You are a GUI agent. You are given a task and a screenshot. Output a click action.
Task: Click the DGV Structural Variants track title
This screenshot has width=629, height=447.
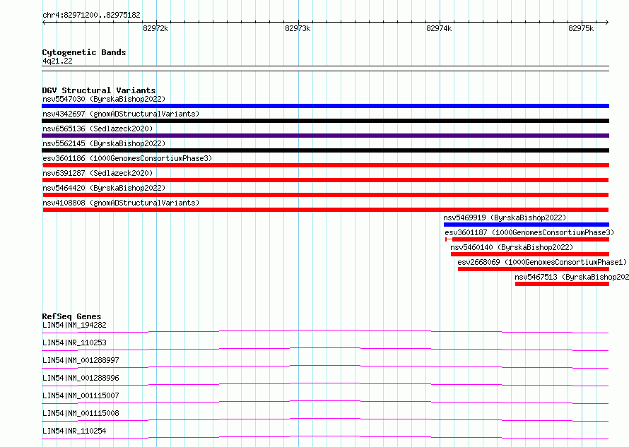[99, 90]
